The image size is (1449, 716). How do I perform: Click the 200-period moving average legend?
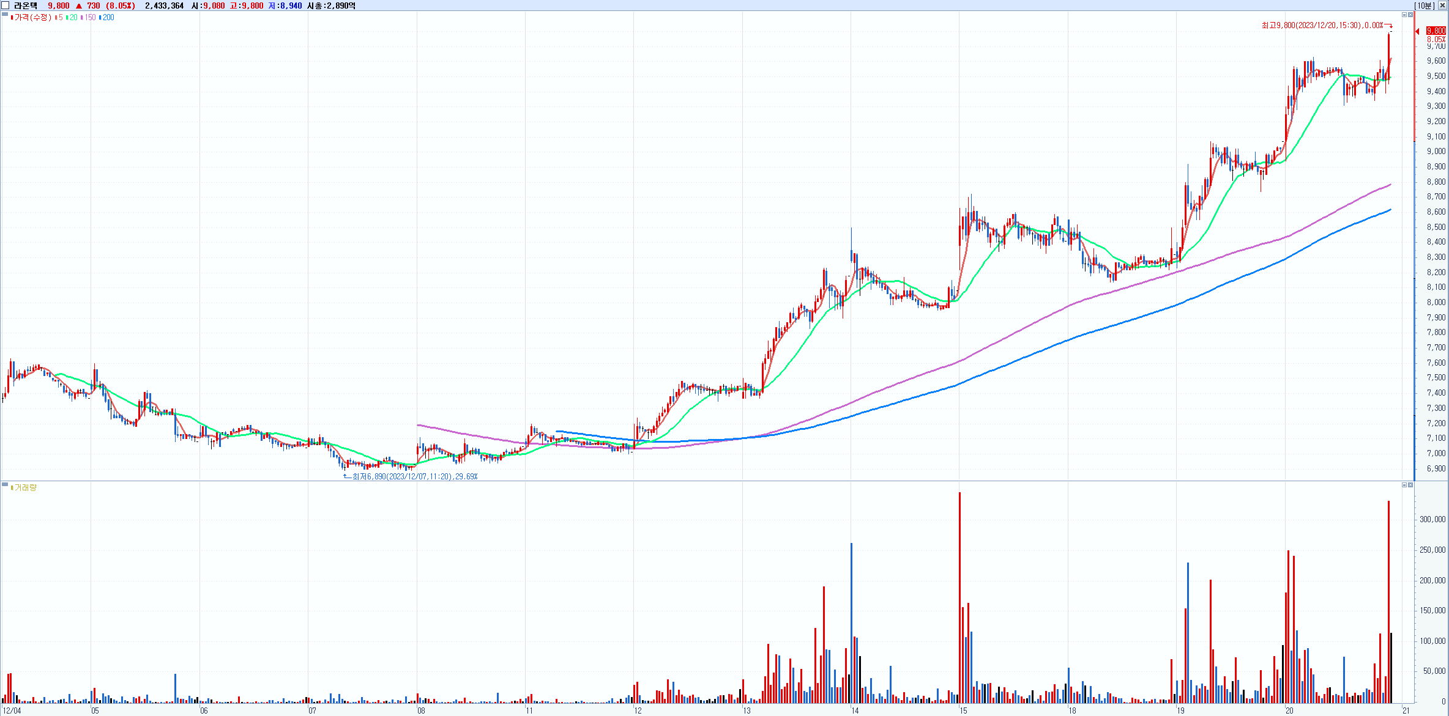coord(108,18)
